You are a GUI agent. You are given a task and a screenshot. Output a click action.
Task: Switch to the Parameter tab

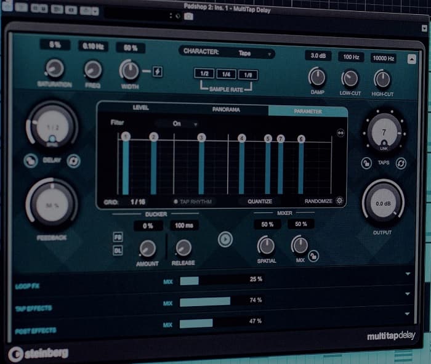(x=308, y=111)
